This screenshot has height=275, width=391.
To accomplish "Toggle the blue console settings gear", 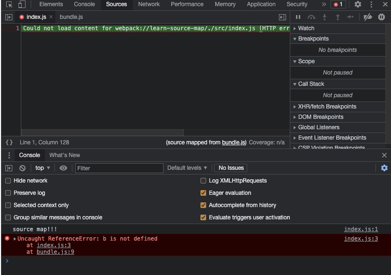I will click(384, 168).
